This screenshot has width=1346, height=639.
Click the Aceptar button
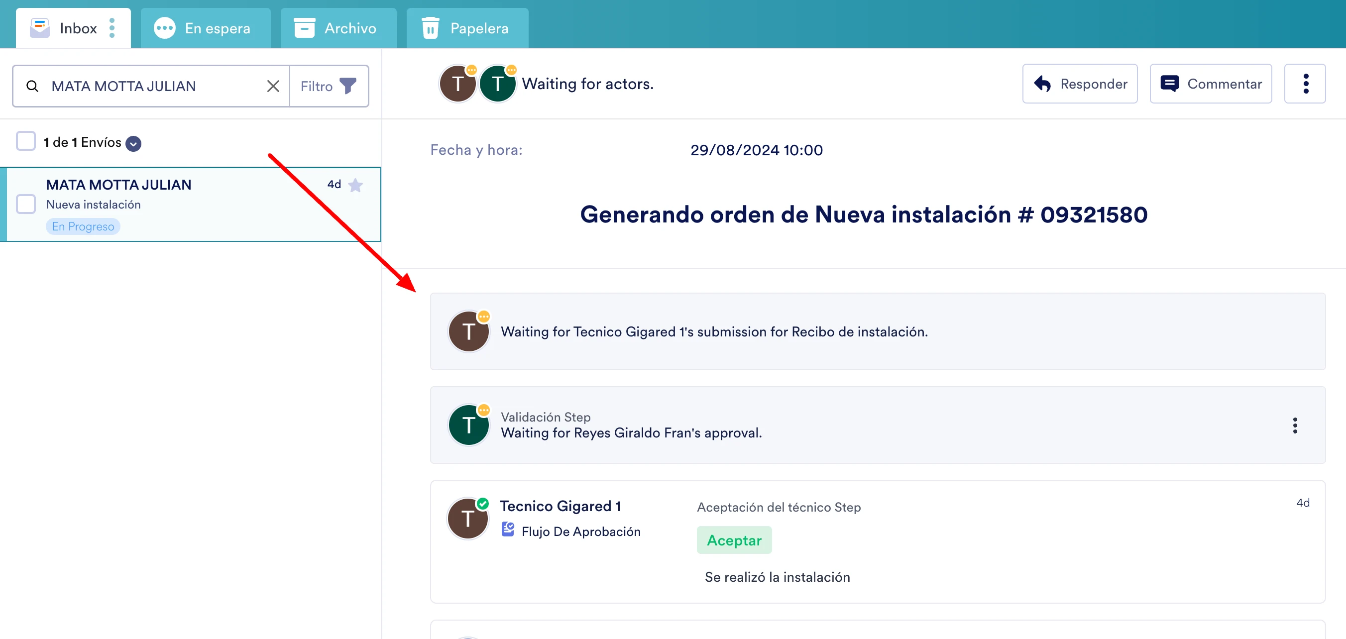point(734,540)
